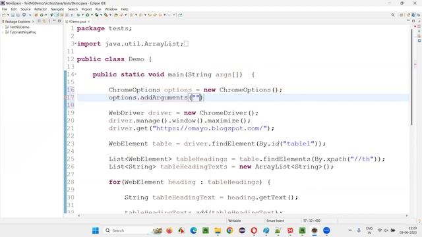The image size is (422, 237).
Task: Select TestNGDemo in Package Explorer
Action: 19,27
